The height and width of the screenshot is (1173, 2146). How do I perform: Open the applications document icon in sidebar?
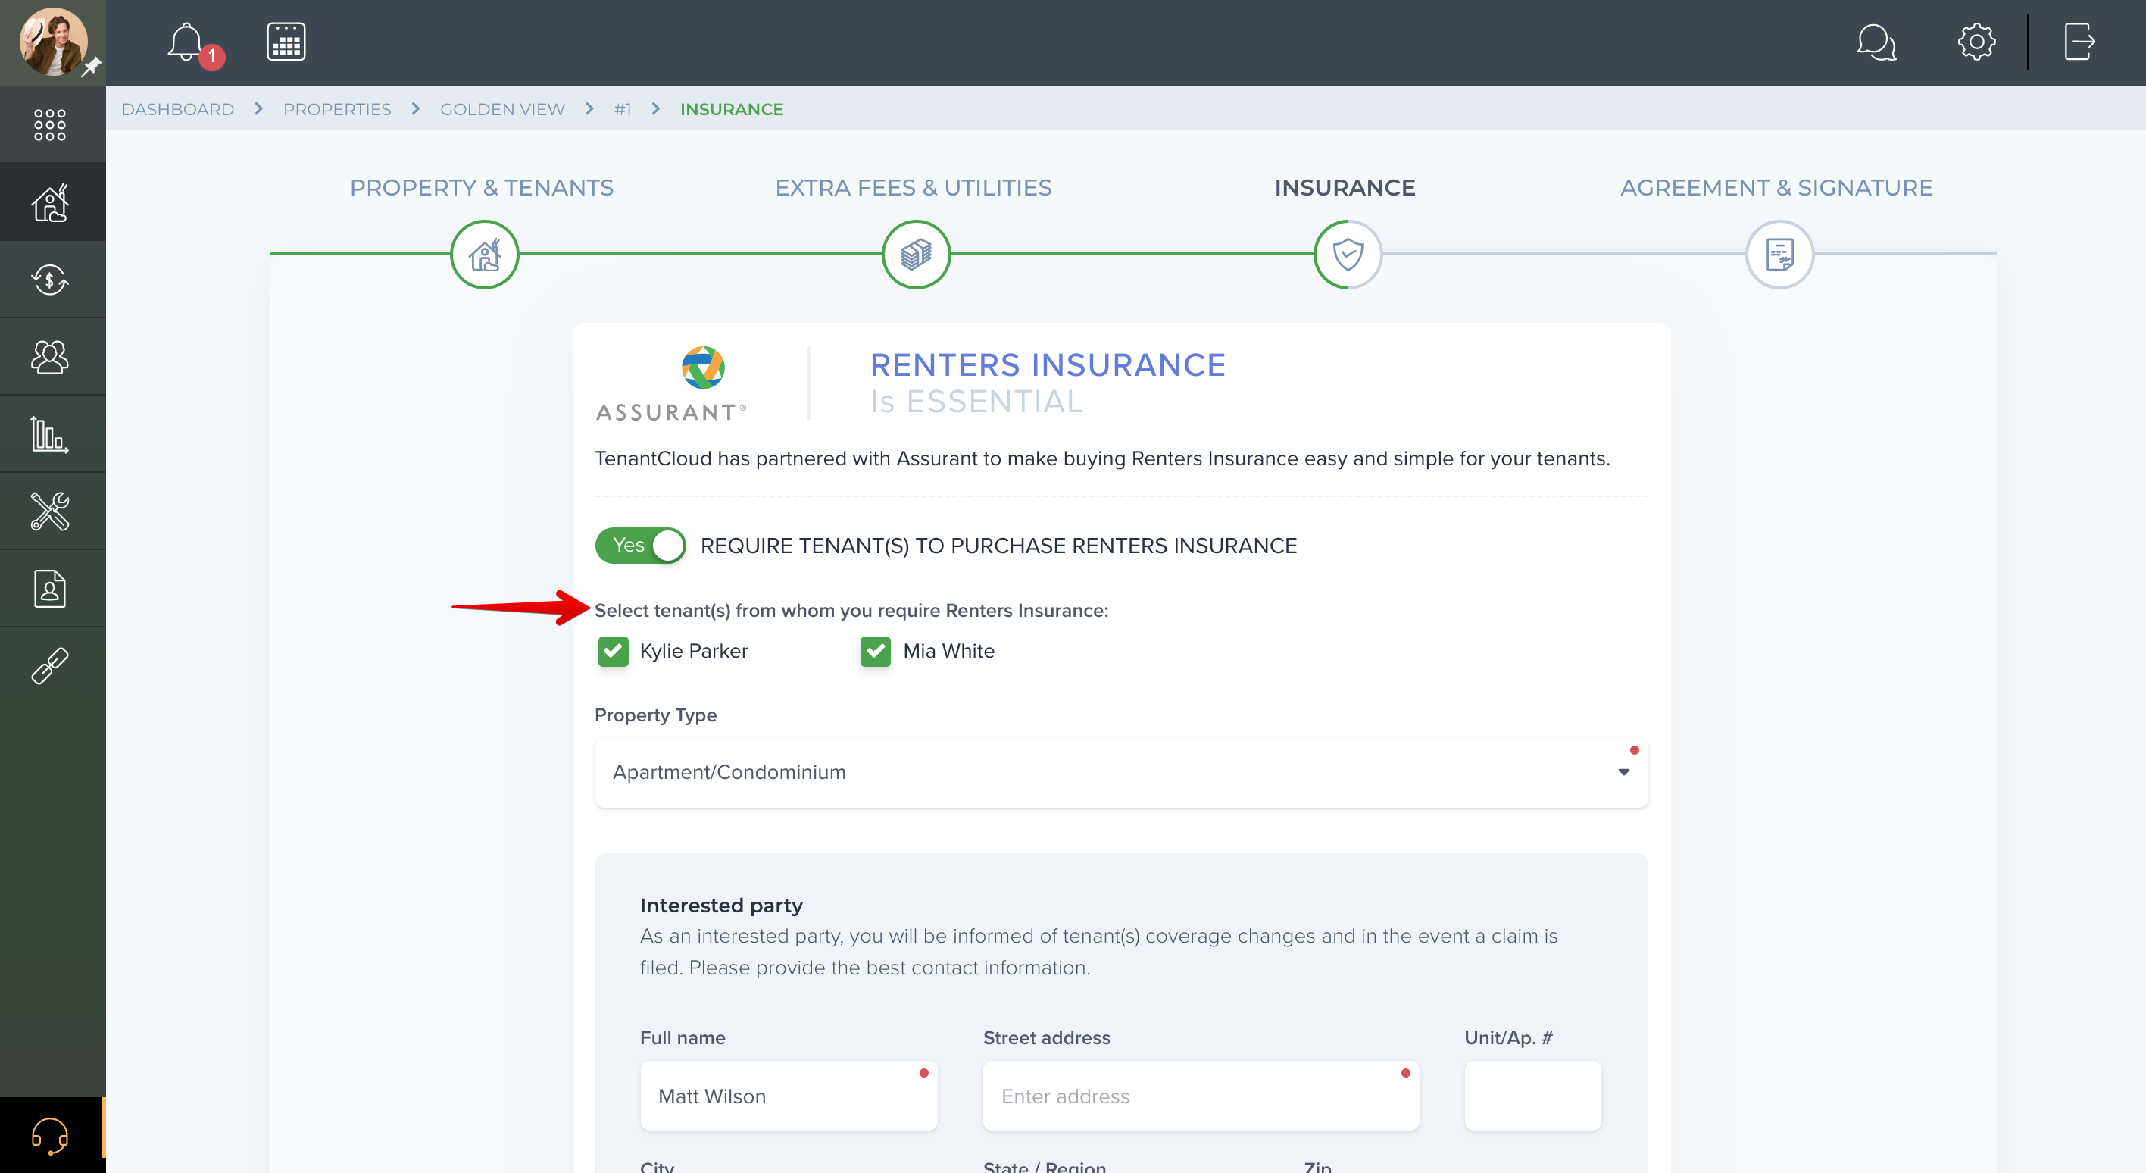50,589
